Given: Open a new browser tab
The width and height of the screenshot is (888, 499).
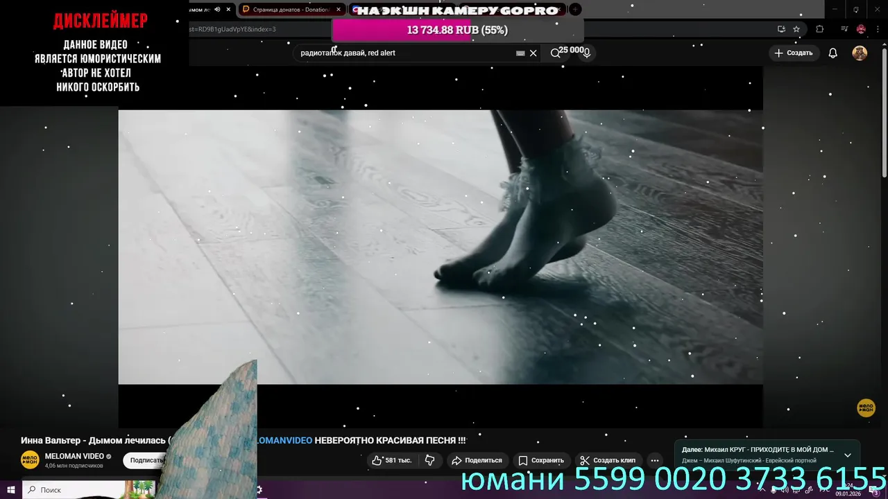Looking at the screenshot, I should (x=575, y=10).
